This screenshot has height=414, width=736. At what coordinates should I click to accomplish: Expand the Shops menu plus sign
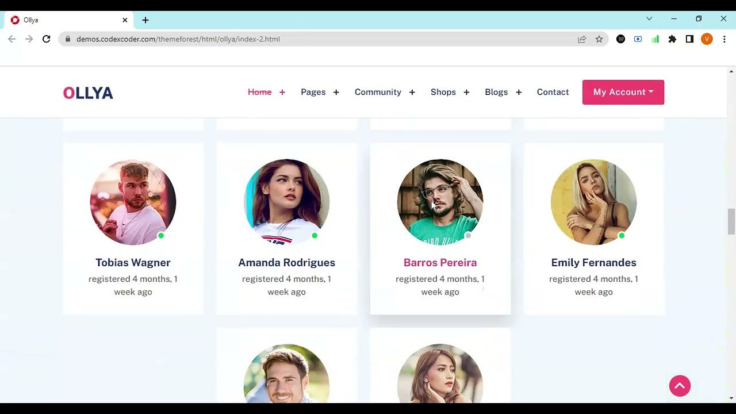click(x=466, y=92)
